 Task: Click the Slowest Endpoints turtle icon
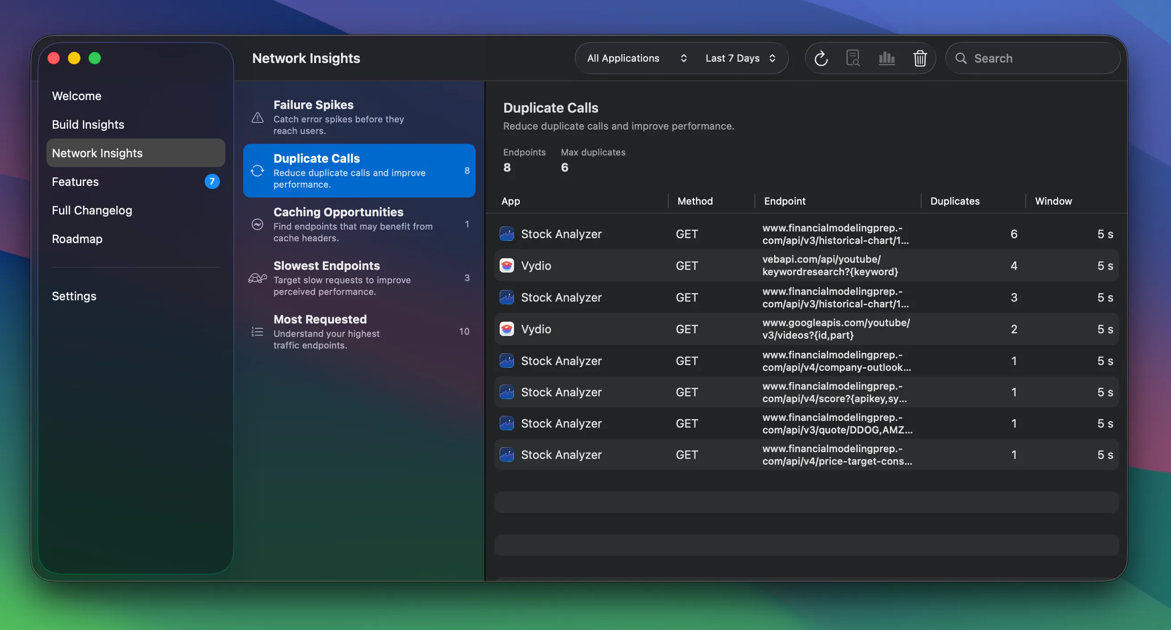[x=257, y=279]
